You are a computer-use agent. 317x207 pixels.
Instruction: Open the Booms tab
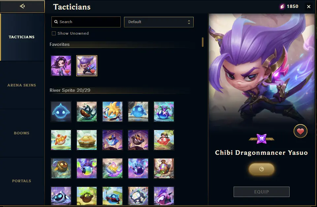pos(22,133)
